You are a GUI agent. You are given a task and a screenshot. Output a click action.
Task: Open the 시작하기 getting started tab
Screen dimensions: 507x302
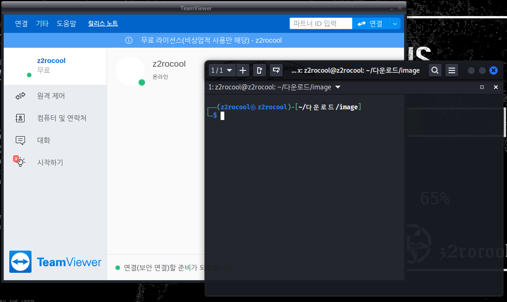[55, 162]
